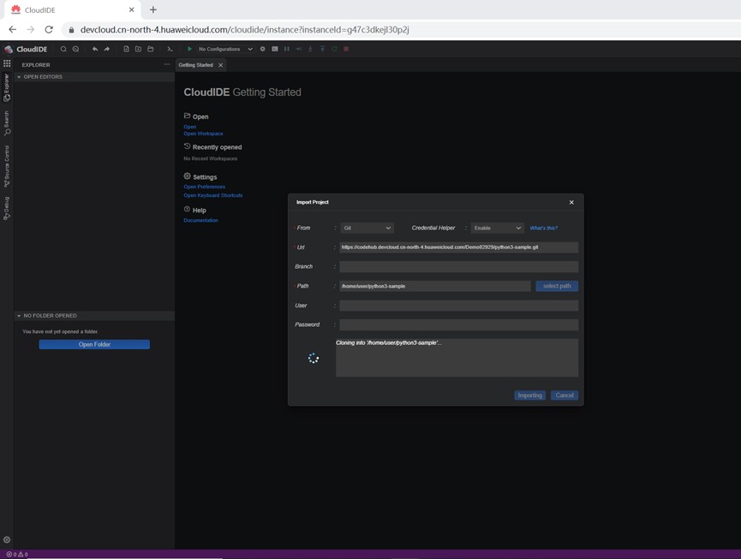Click the blue Open Folder button
The width and height of the screenshot is (741, 559).
[94, 345]
